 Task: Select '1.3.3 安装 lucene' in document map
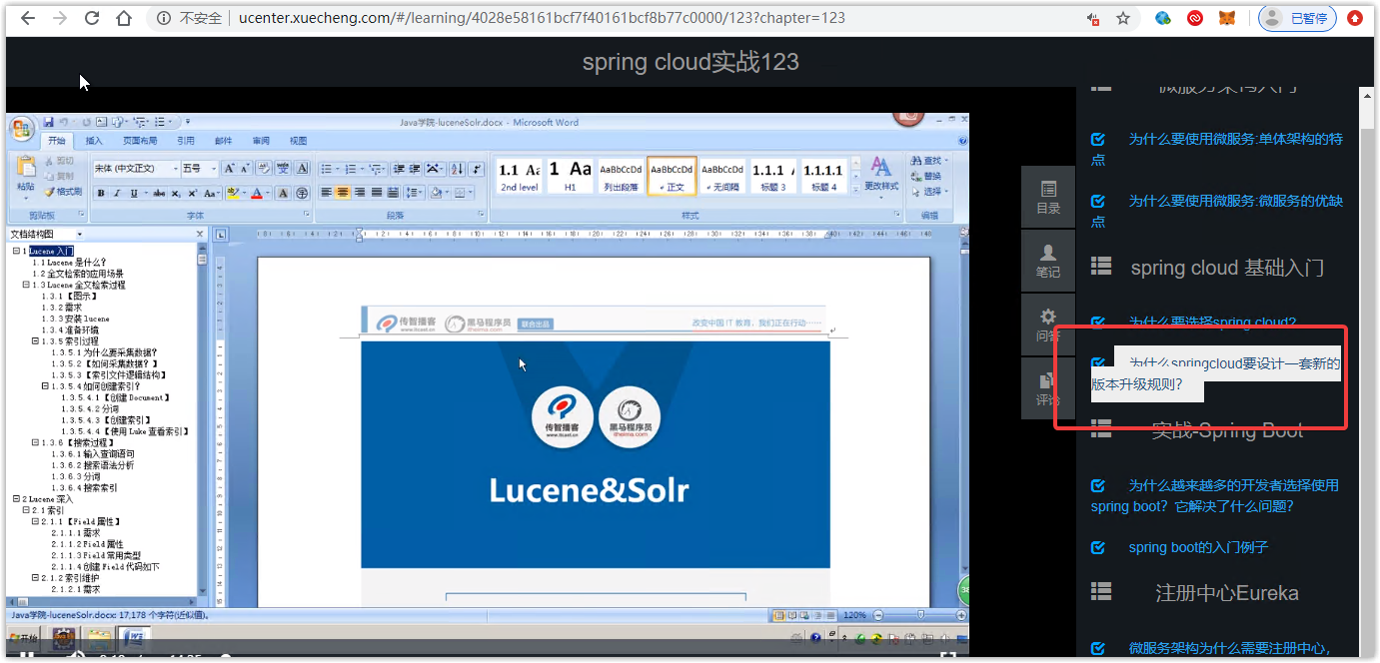click(x=76, y=319)
